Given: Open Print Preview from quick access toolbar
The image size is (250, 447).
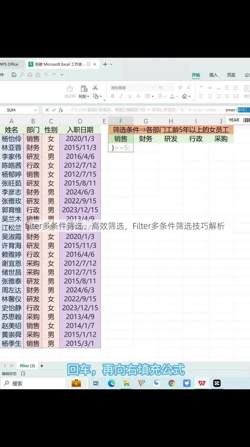Looking at the screenshot, I should (x=38, y=75).
